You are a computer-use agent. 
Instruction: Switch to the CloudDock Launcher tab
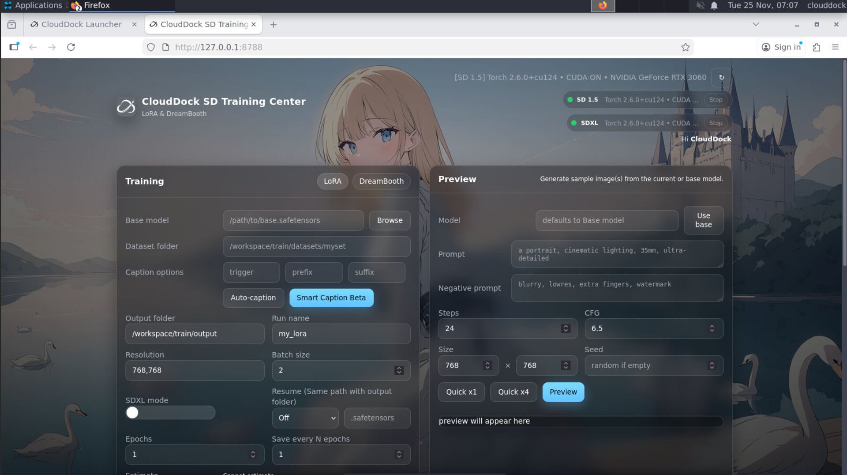82,24
